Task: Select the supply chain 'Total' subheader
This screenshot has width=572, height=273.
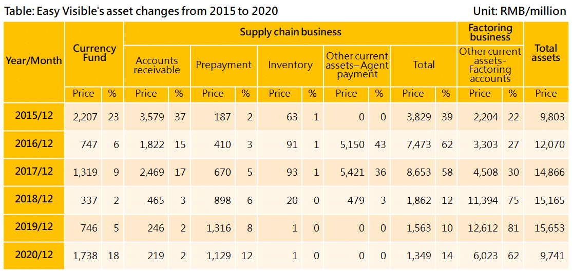Action: click(424, 65)
